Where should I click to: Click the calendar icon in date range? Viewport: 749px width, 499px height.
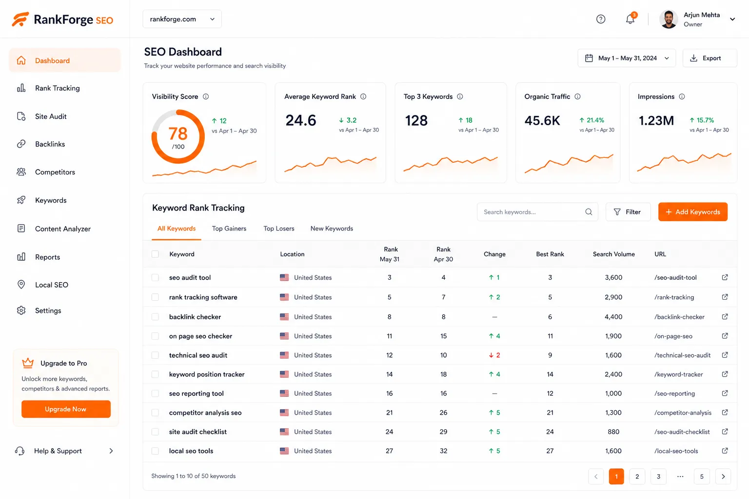point(589,58)
